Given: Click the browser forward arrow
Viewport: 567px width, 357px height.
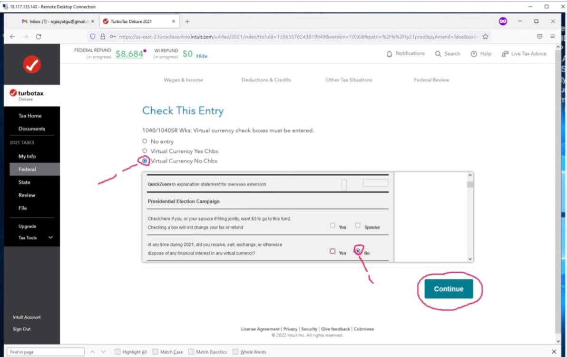Looking at the screenshot, I should coord(25,37).
